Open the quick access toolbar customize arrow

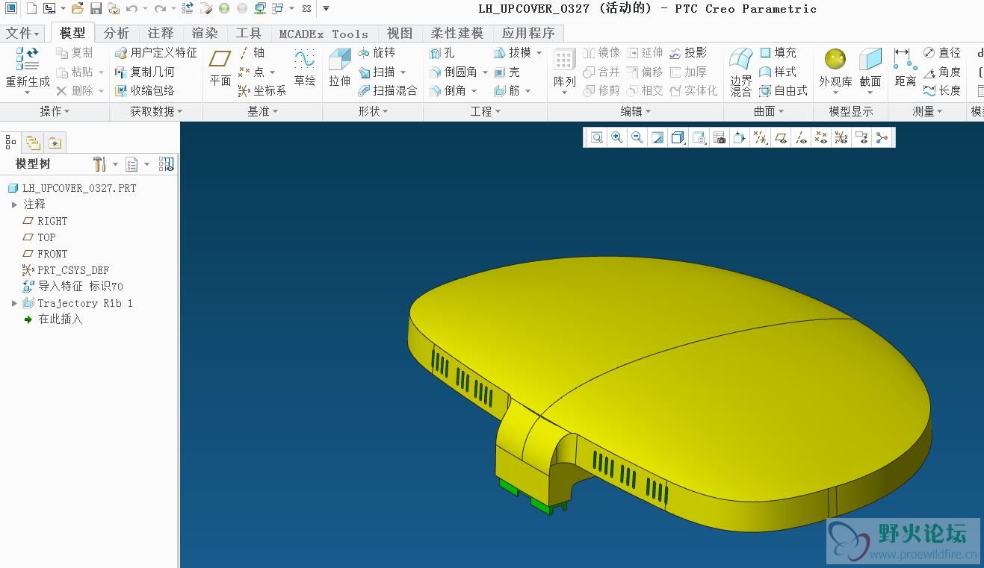(x=326, y=9)
